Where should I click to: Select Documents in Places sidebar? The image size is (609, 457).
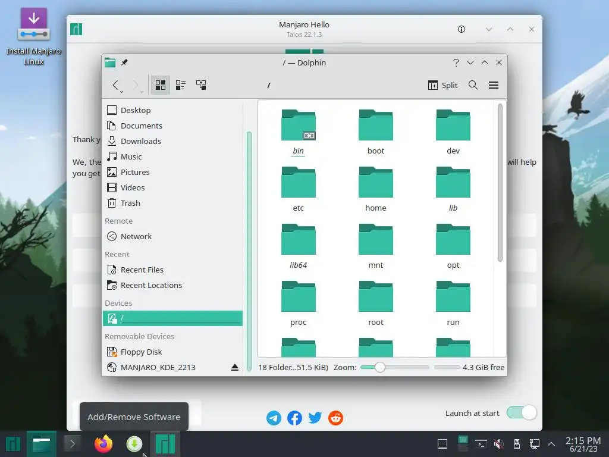tap(172, 126)
